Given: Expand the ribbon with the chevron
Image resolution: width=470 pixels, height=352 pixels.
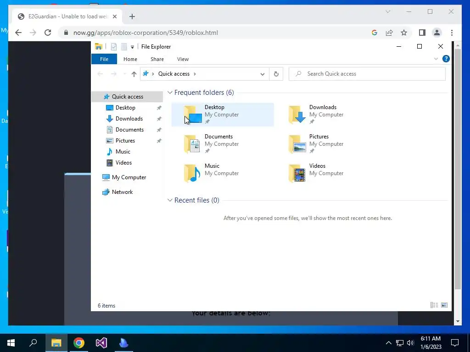Looking at the screenshot, I should 436,59.
